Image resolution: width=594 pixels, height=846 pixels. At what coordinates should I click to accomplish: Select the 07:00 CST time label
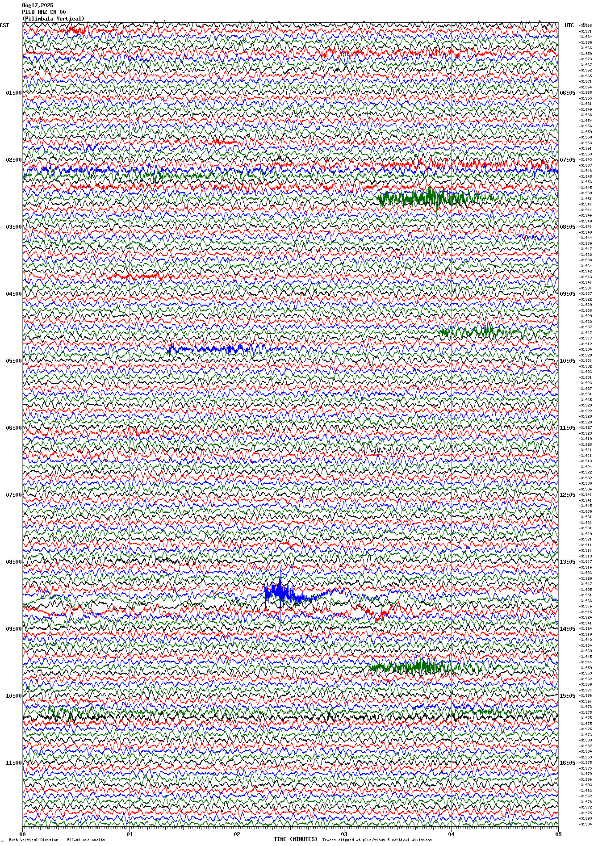[13, 495]
